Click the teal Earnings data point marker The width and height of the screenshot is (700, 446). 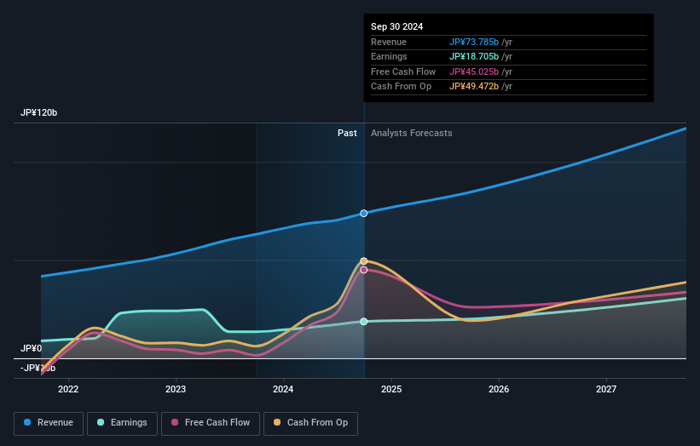tap(364, 321)
